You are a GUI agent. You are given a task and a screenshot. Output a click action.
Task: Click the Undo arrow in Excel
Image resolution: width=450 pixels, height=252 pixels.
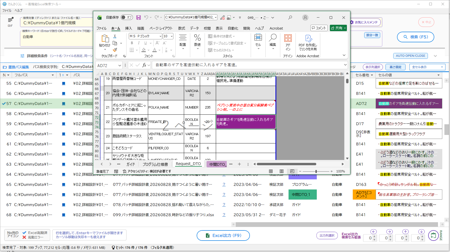[146, 18]
